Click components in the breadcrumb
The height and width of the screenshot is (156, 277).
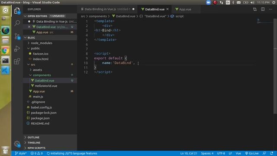[98, 16]
